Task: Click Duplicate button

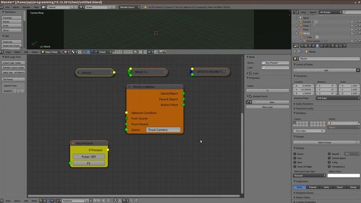Action: (12, 42)
